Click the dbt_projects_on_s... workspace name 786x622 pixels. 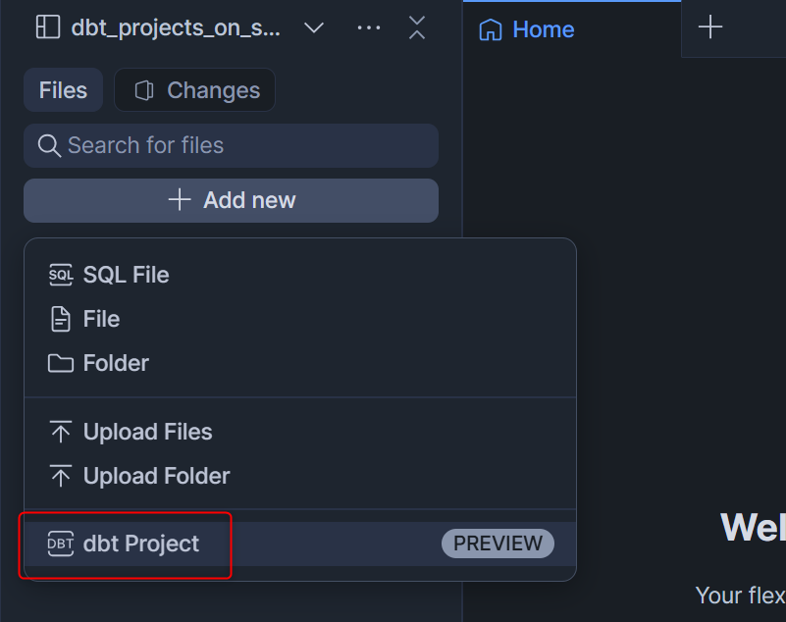(x=176, y=27)
